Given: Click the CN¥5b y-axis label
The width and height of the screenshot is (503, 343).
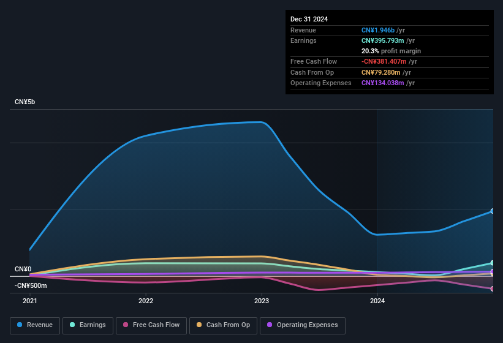Looking at the screenshot, I should tap(25, 102).
